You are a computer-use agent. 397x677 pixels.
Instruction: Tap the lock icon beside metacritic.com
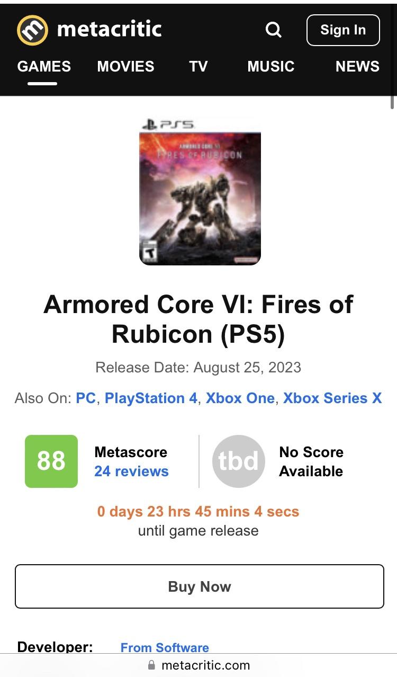click(152, 665)
